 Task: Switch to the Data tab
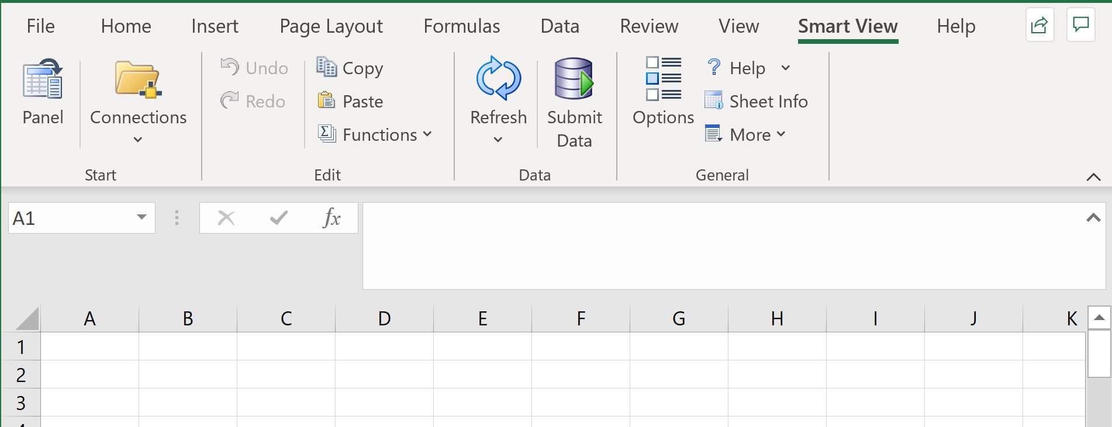tap(560, 26)
